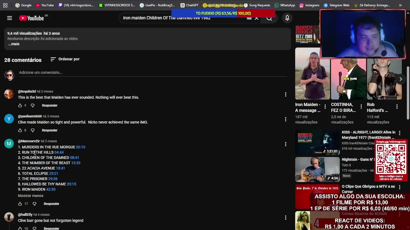Open the COSTINHA short thumbnail
Viewport: 410px width, 230px height.
tap(348, 80)
